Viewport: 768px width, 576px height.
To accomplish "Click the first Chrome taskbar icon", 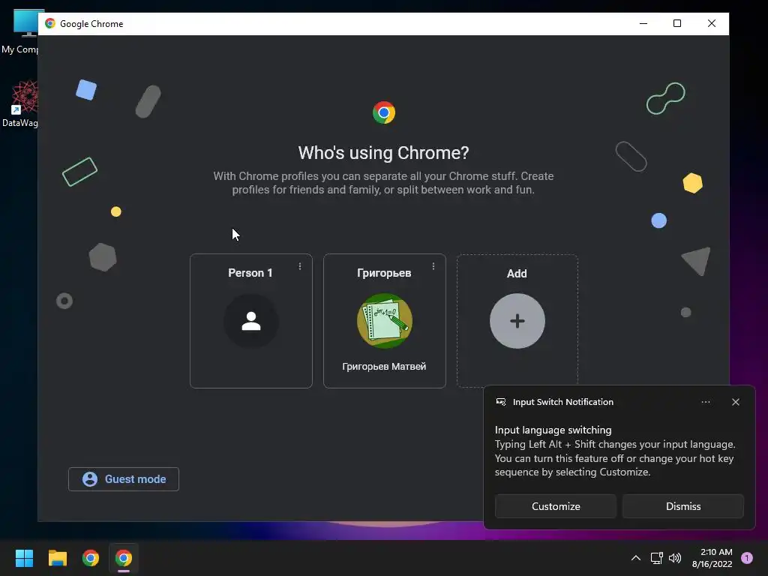I will point(91,558).
